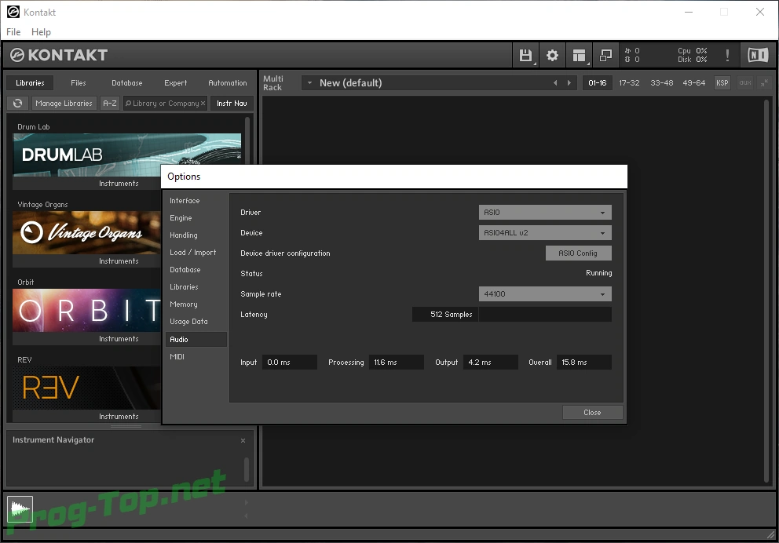Switch to the Database tab in browser
This screenshot has width=779, height=543.
(126, 83)
